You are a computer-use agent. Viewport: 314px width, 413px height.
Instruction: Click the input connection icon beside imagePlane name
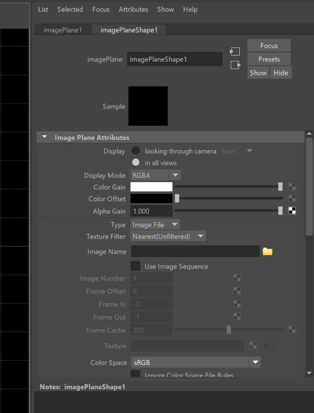(235, 51)
